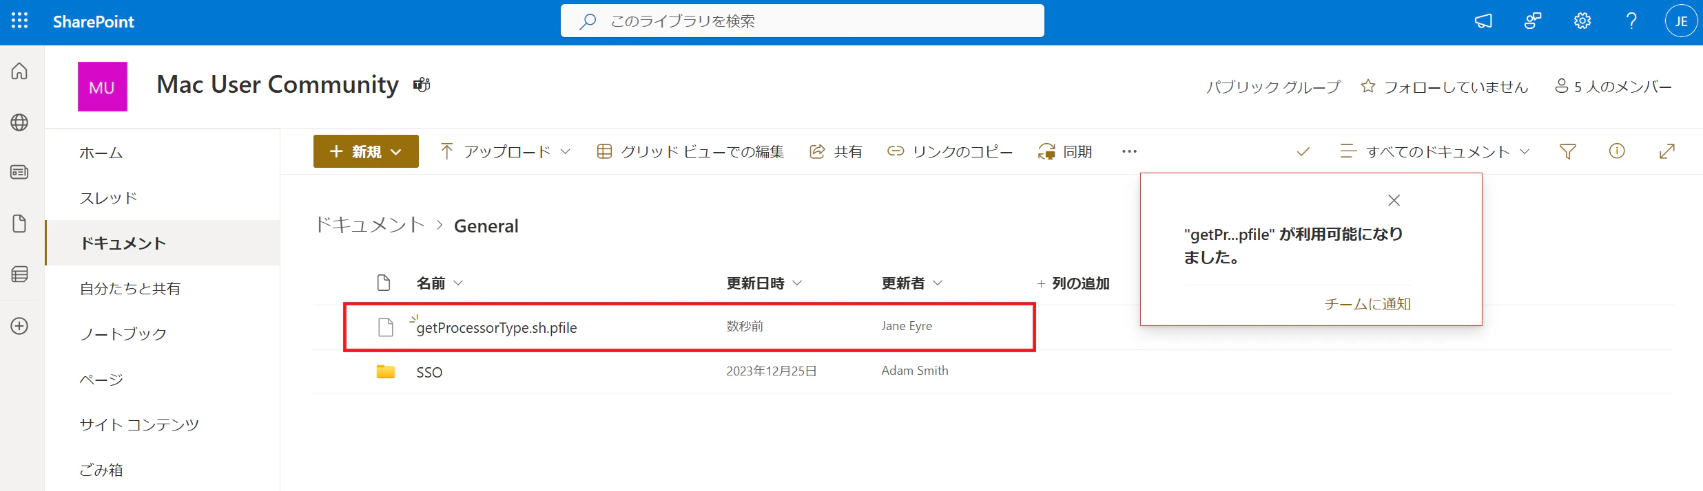The image size is (1703, 491).
Task: Select ページ in the site navigation
Action: pos(101,380)
